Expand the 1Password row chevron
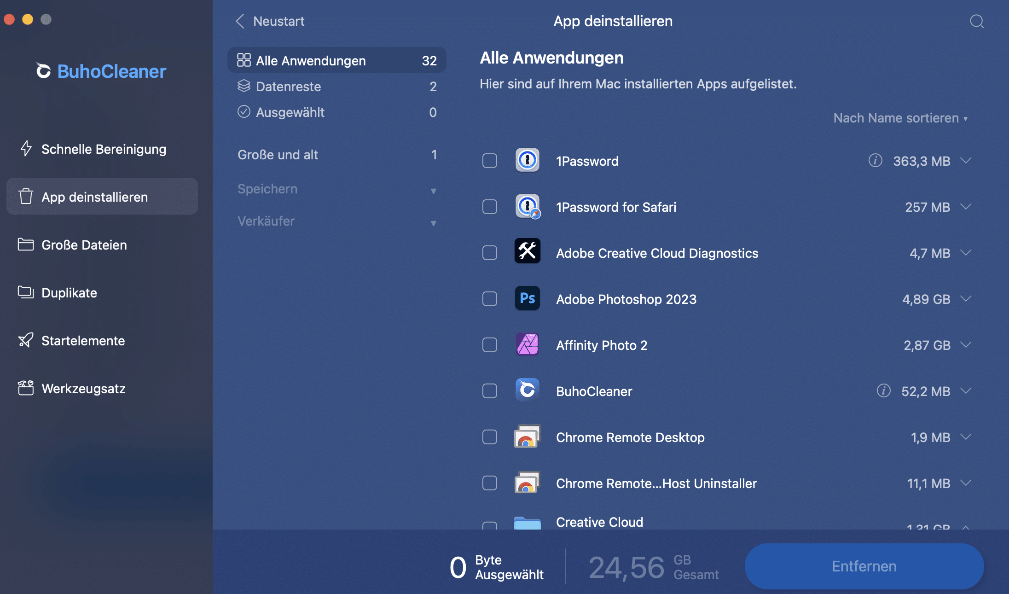The image size is (1009, 594). [x=966, y=160]
